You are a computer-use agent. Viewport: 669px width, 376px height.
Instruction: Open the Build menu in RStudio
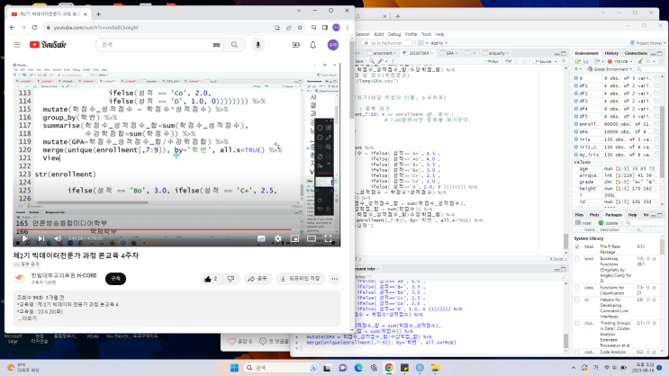pos(379,34)
